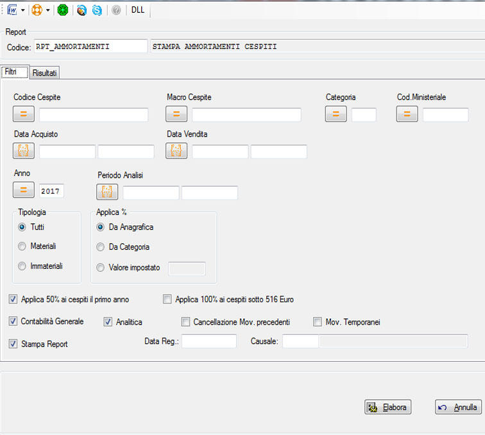Click the grey question mark toolbar icon
This screenshot has width=485, height=435.
pyautogui.click(x=116, y=10)
